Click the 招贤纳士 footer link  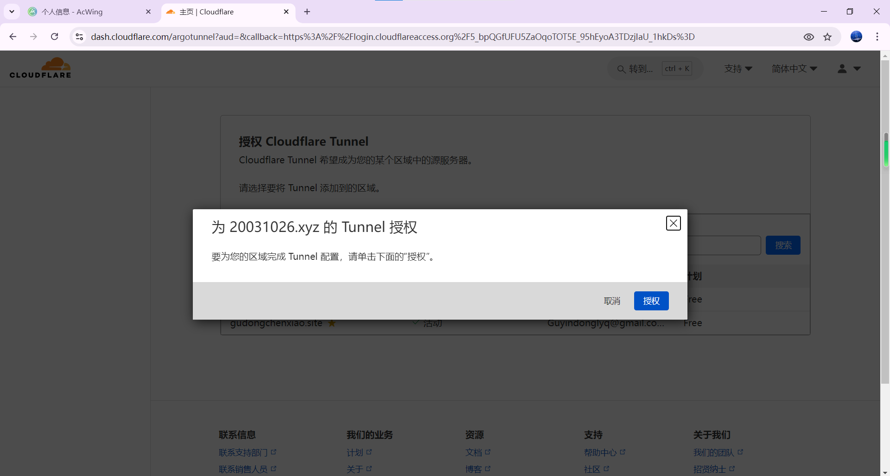point(714,469)
